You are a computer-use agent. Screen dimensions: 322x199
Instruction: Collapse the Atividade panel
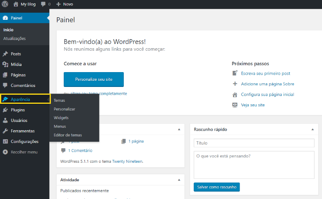pyautogui.click(x=179, y=180)
